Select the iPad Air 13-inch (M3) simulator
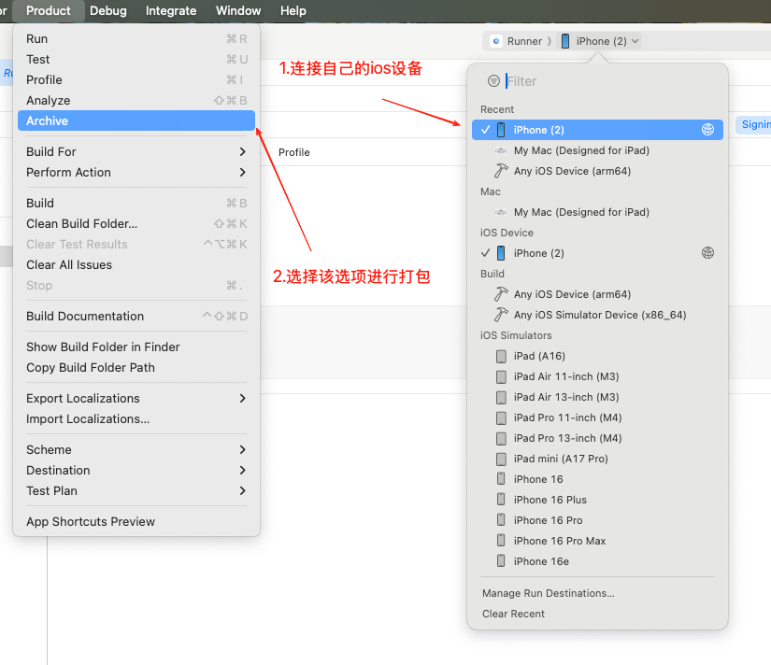This screenshot has height=665, width=771. (x=597, y=397)
